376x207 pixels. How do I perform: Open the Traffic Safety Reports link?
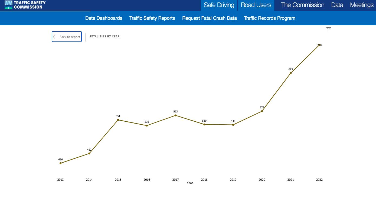[152, 18]
